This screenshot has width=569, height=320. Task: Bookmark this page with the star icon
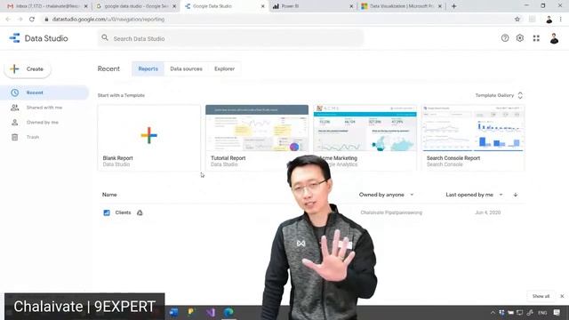(517, 20)
